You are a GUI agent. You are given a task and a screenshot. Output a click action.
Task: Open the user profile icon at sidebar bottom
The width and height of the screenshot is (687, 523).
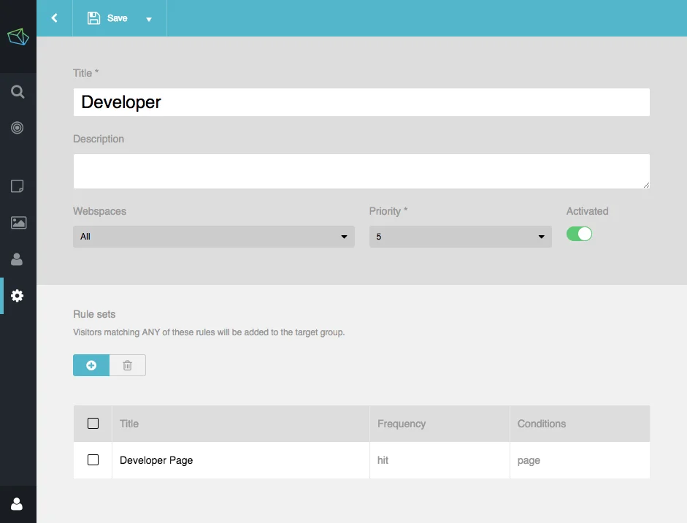point(18,504)
